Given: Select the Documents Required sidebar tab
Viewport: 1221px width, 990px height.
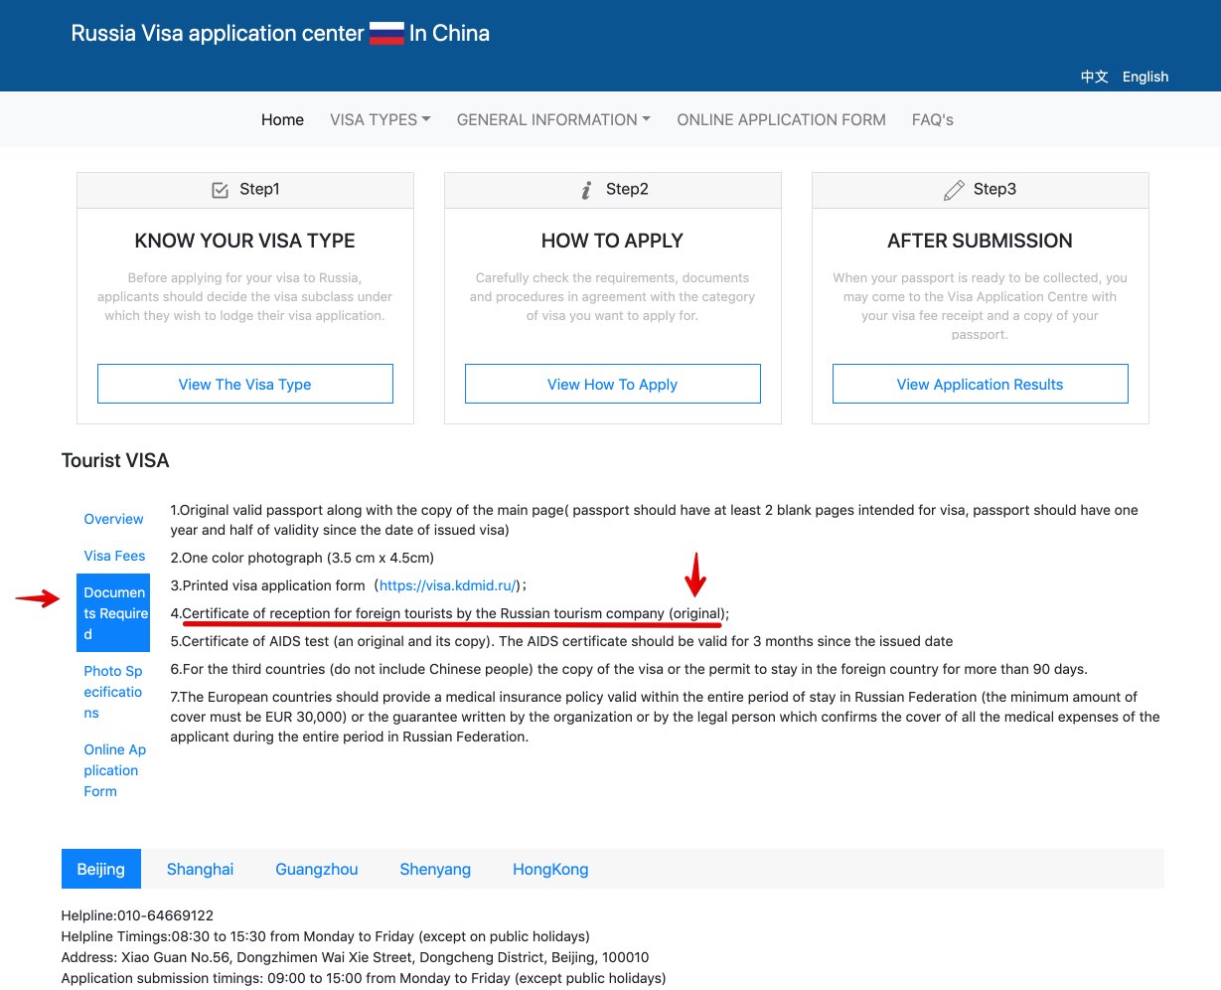Looking at the screenshot, I should [x=113, y=612].
